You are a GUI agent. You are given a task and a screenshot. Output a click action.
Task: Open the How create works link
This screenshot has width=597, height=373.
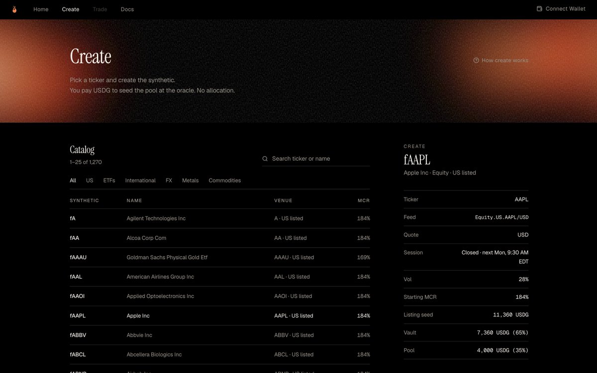point(501,60)
